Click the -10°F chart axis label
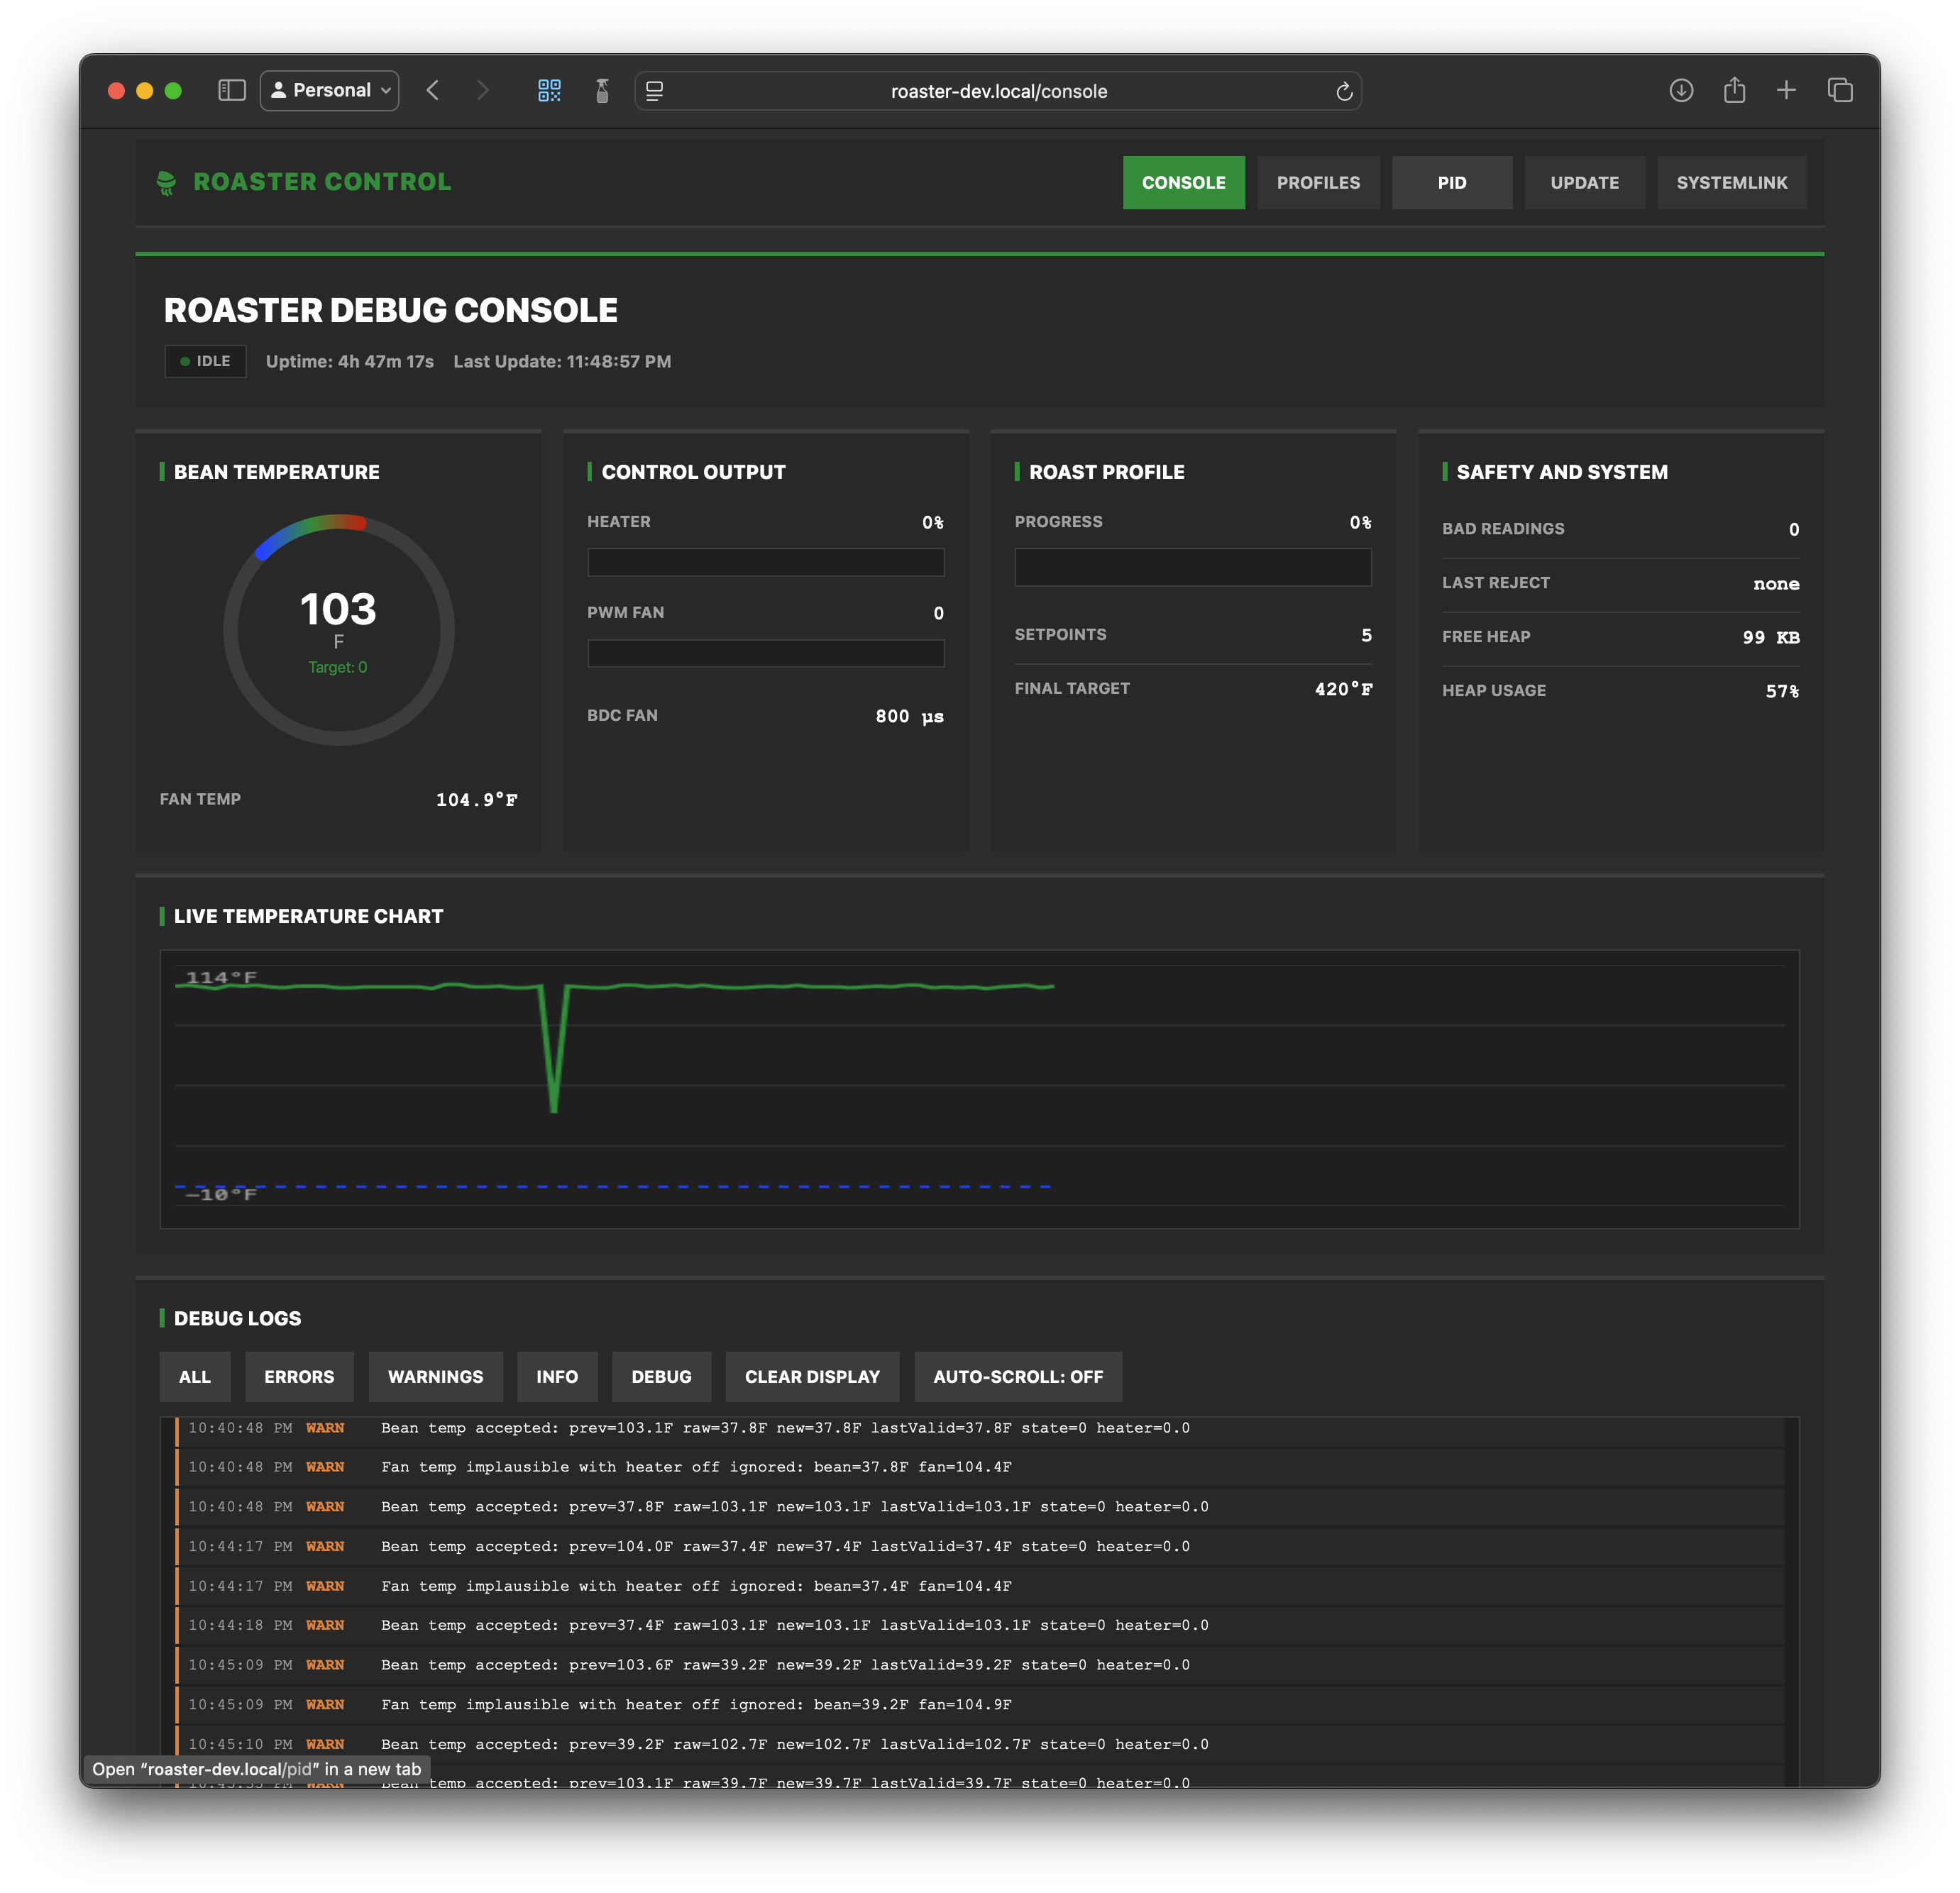 (221, 1194)
